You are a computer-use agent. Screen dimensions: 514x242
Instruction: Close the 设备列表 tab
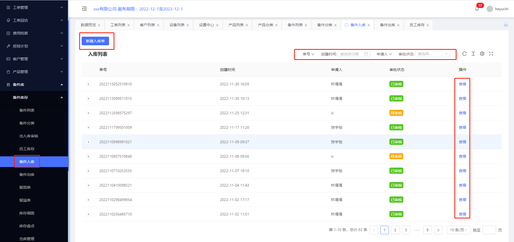188,25
